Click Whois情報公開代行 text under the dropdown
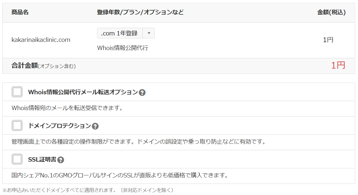This screenshot has width=358, height=195. [x=123, y=48]
